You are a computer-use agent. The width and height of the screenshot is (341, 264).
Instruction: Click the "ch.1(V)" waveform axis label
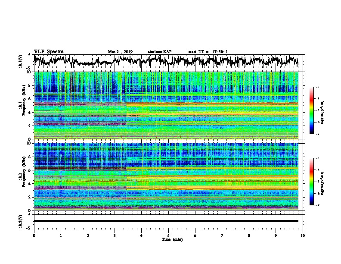[x=21, y=61]
